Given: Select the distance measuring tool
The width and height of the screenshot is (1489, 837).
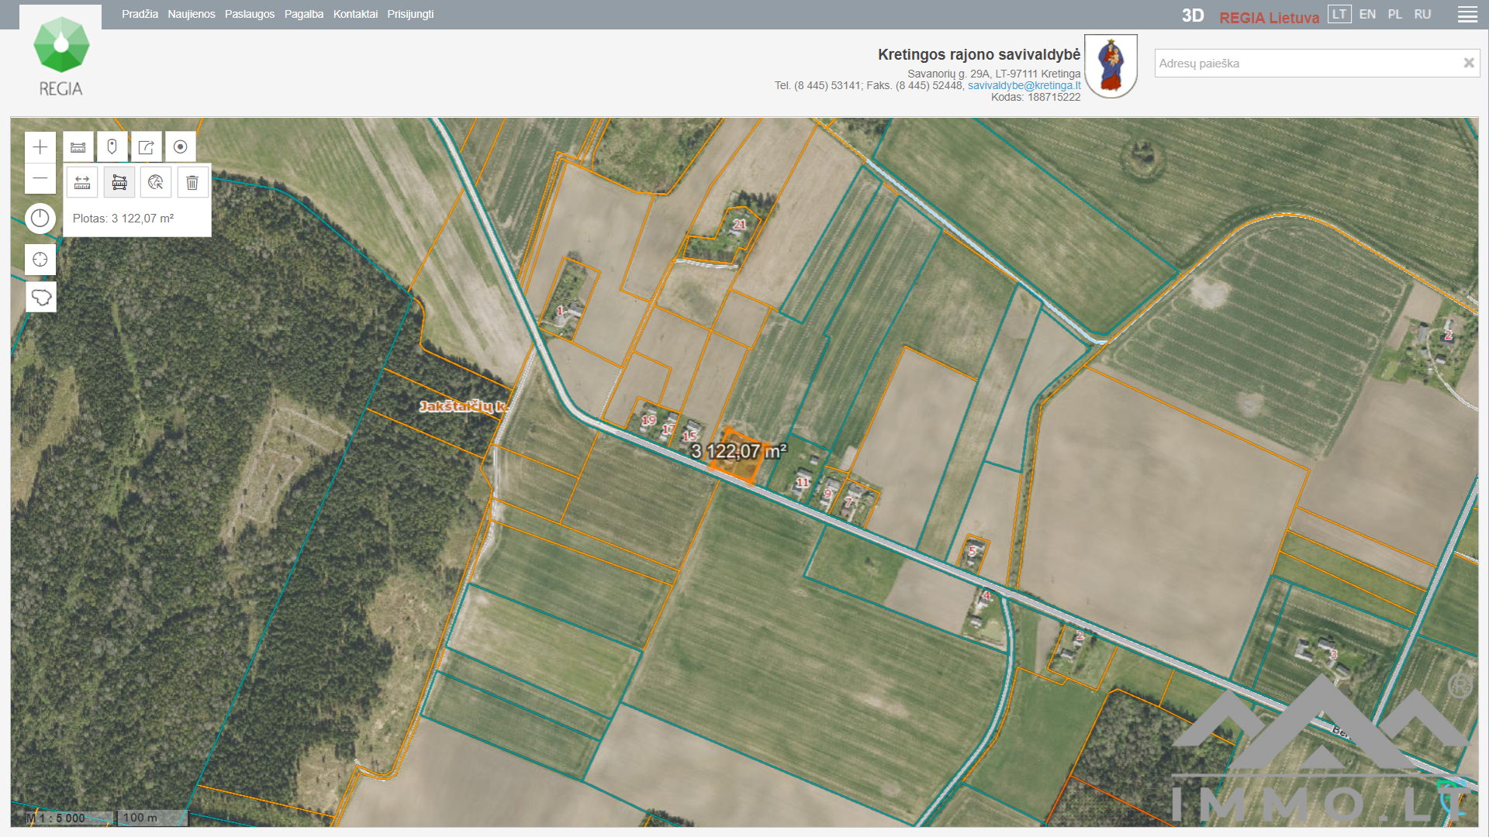Looking at the screenshot, I should (82, 183).
